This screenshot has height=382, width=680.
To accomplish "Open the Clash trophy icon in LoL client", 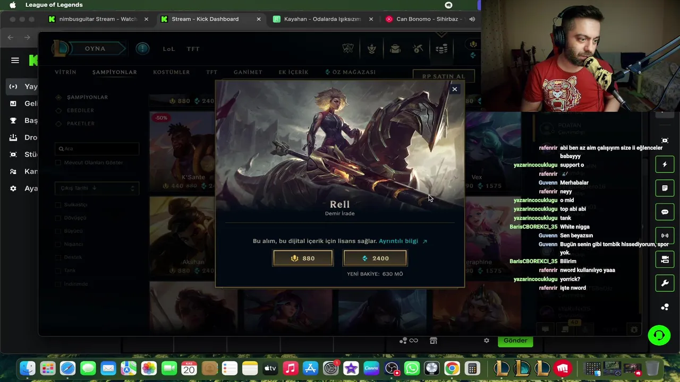I will coord(348,49).
